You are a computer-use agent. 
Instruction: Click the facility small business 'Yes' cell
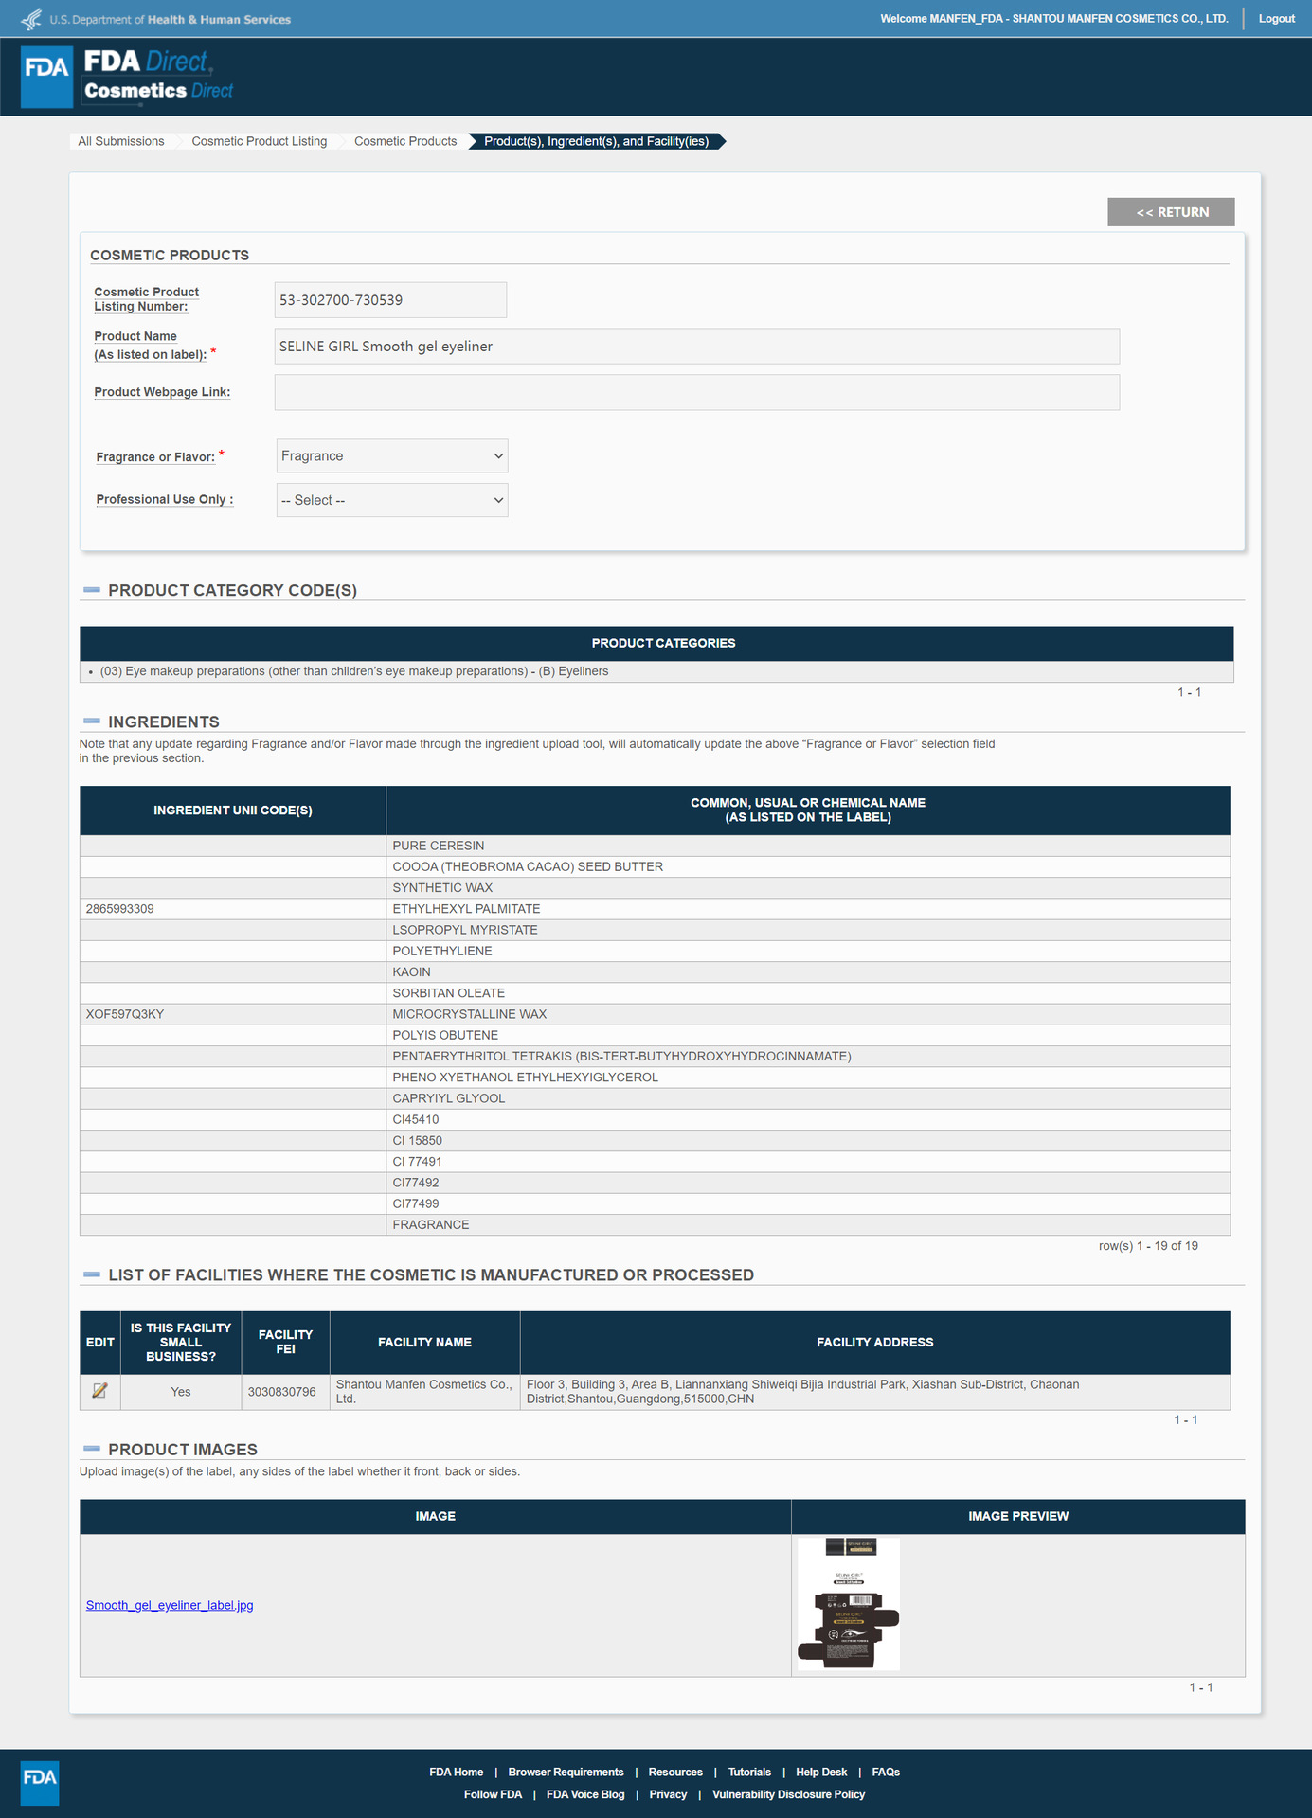tap(181, 1392)
